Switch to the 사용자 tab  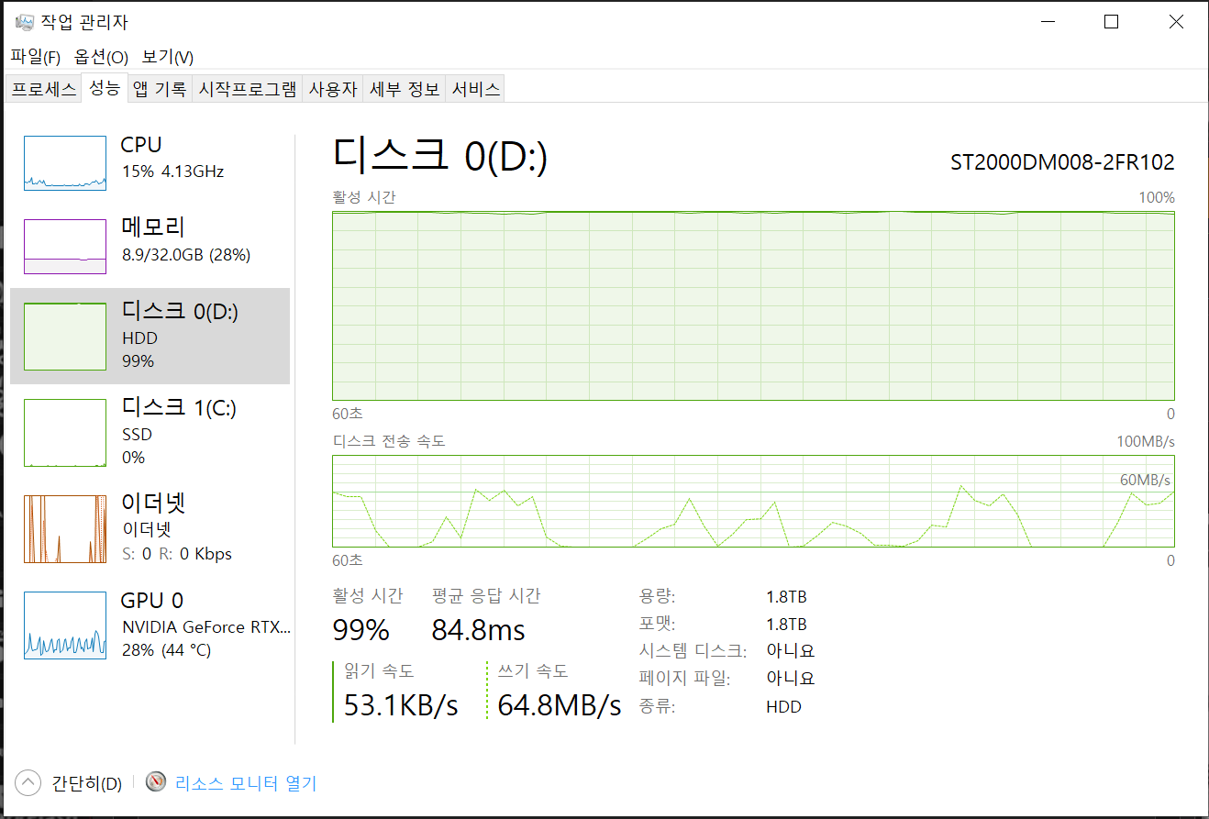click(x=333, y=89)
